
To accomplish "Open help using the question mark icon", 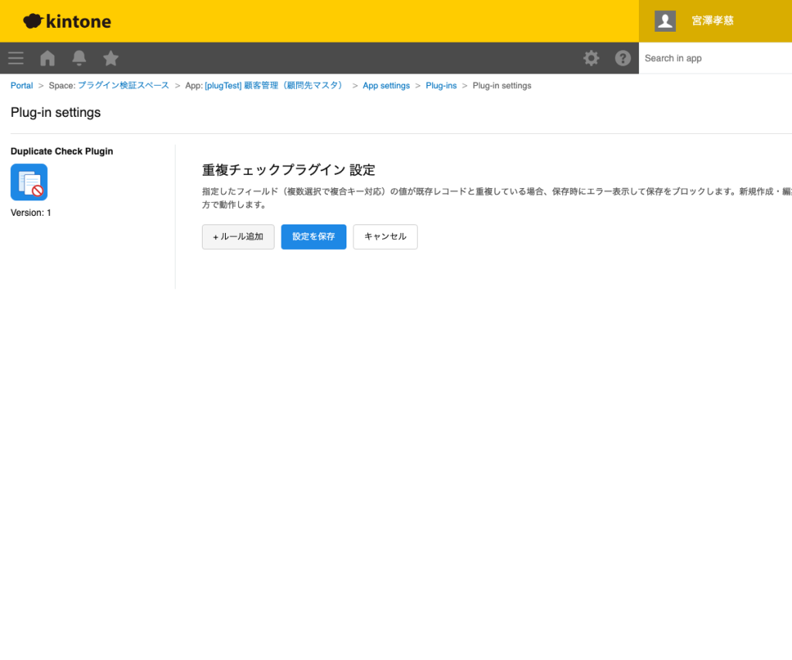I will point(623,58).
